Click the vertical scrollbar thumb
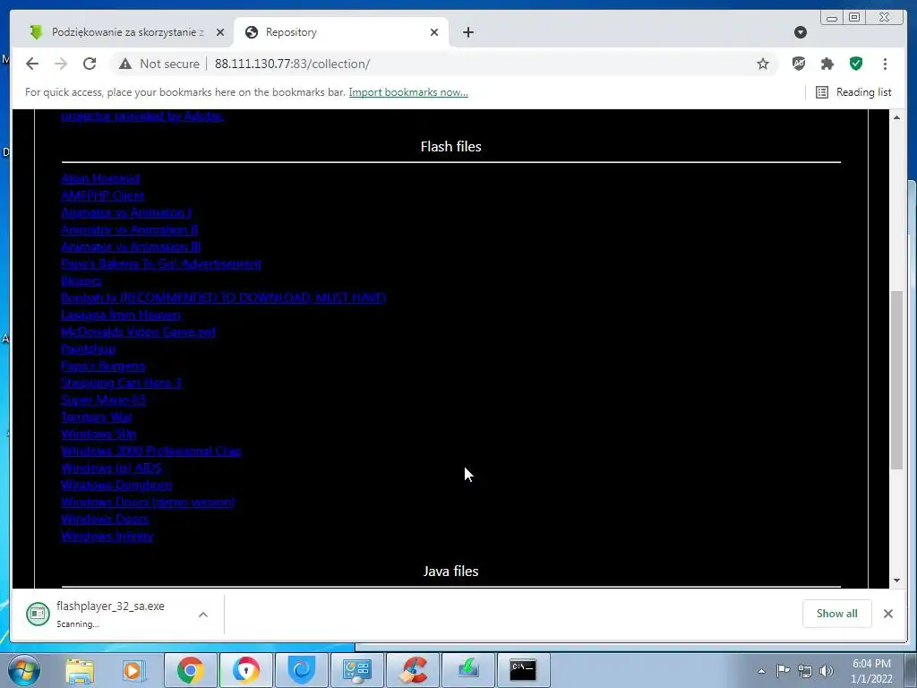The width and height of the screenshot is (917, 688). click(896, 380)
